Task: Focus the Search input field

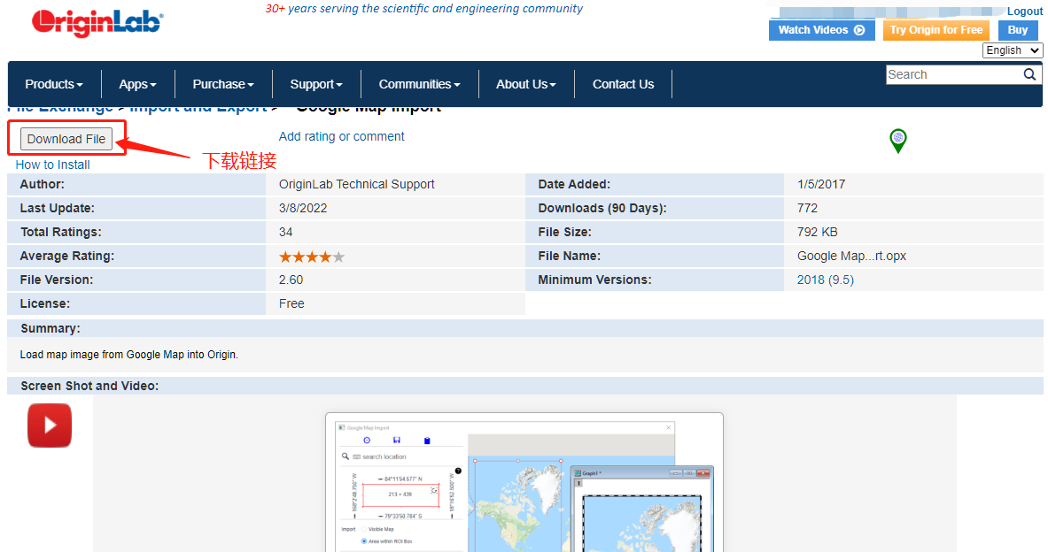Action: click(x=954, y=75)
